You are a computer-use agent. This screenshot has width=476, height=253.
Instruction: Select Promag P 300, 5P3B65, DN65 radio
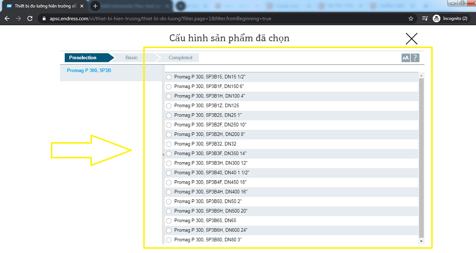pyautogui.click(x=169, y=221)
